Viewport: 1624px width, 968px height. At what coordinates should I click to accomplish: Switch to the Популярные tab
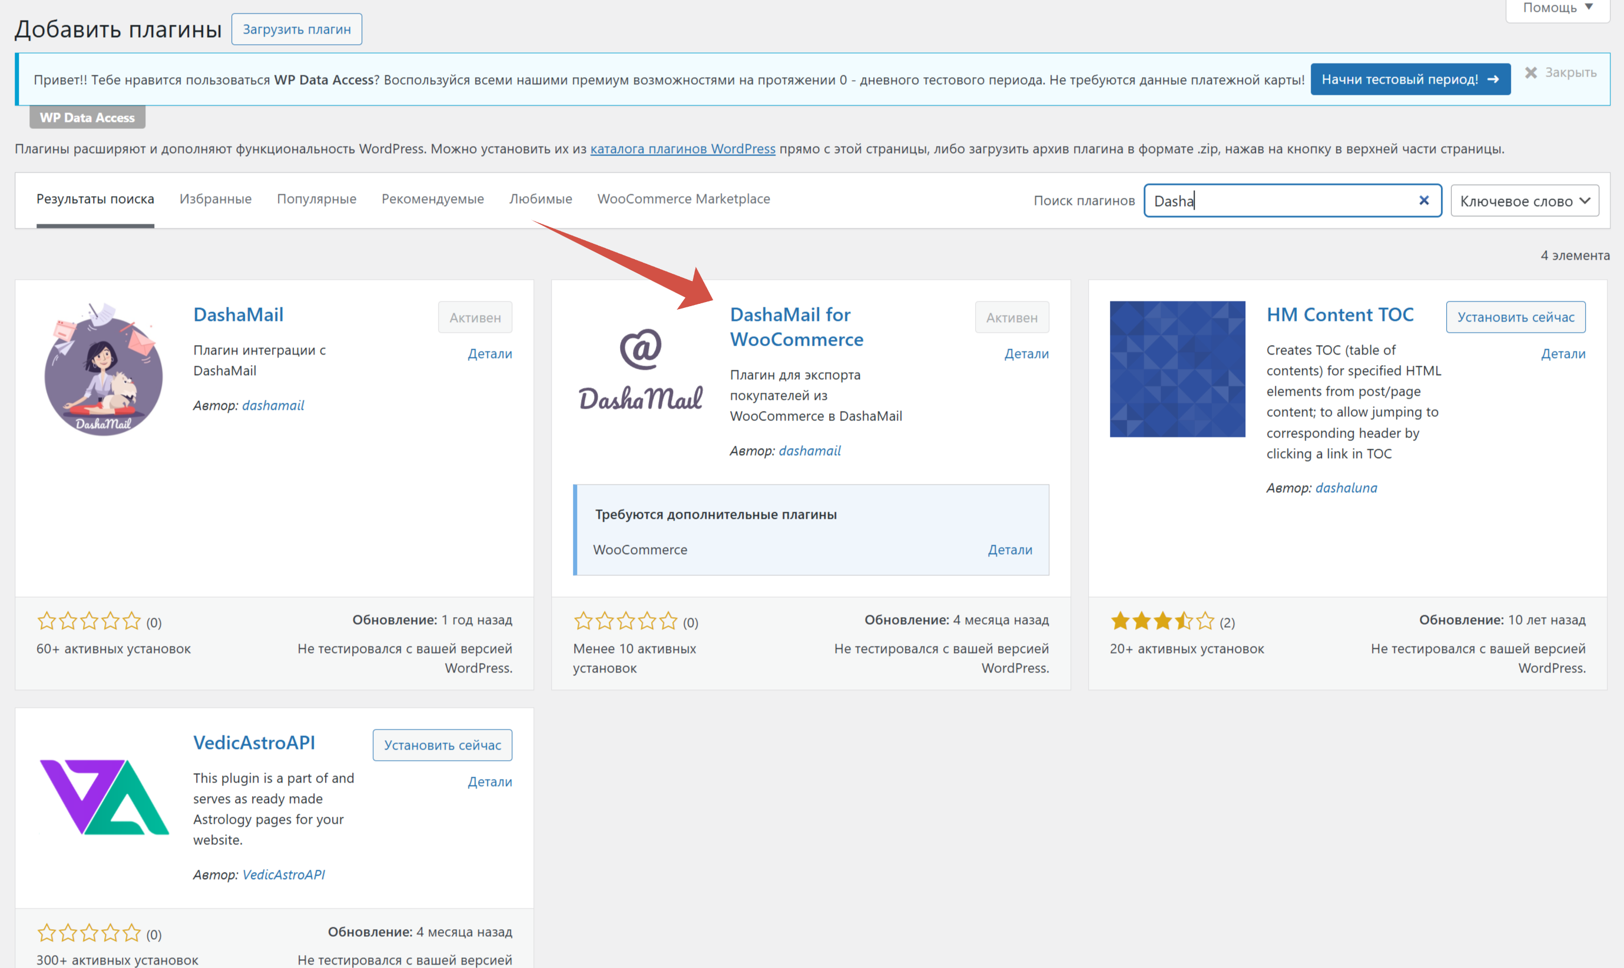[x=316, y=199]
